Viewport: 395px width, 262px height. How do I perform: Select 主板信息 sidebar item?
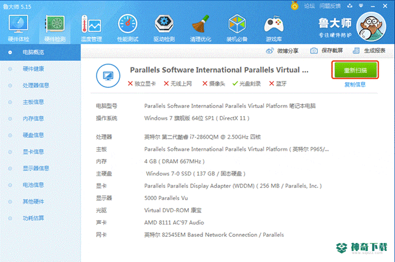coord(41,102)
